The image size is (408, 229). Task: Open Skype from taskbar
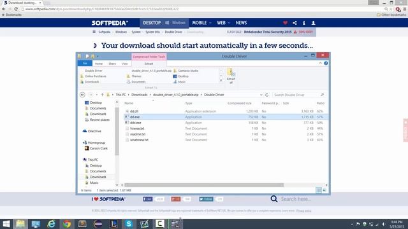coord(129,224)
